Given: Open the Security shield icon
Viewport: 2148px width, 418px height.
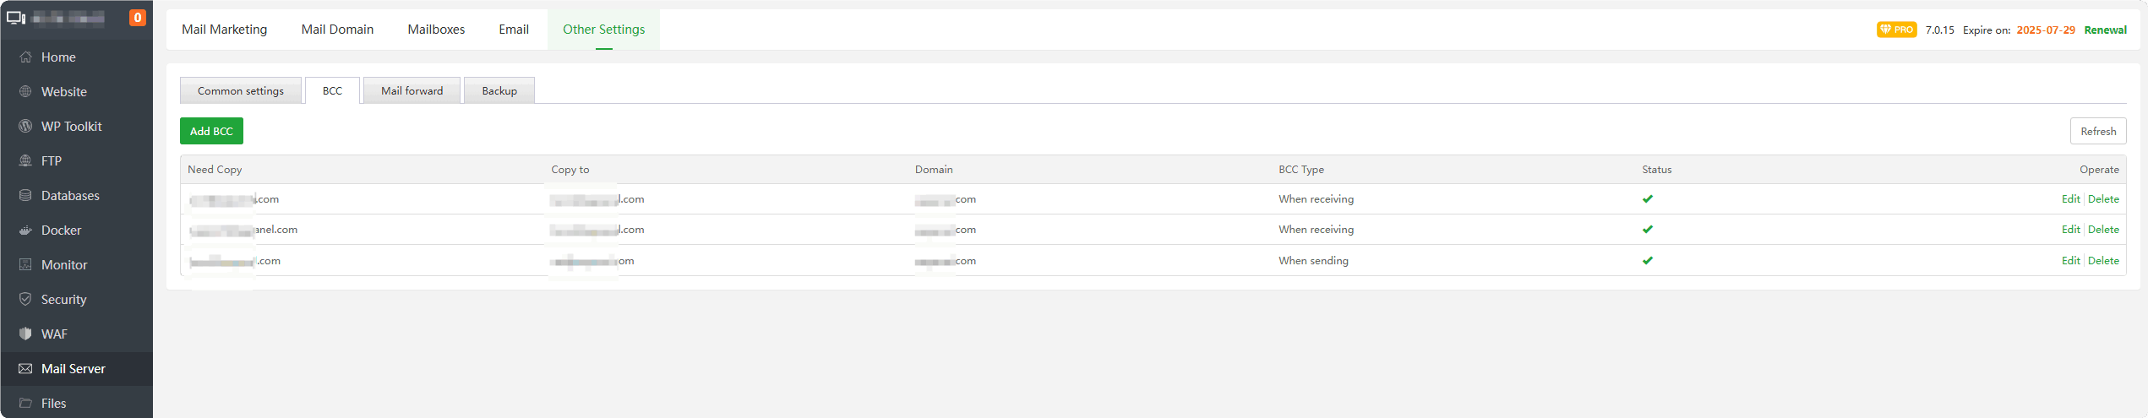Looking at the screenshot, I should (x=25, y=300).
